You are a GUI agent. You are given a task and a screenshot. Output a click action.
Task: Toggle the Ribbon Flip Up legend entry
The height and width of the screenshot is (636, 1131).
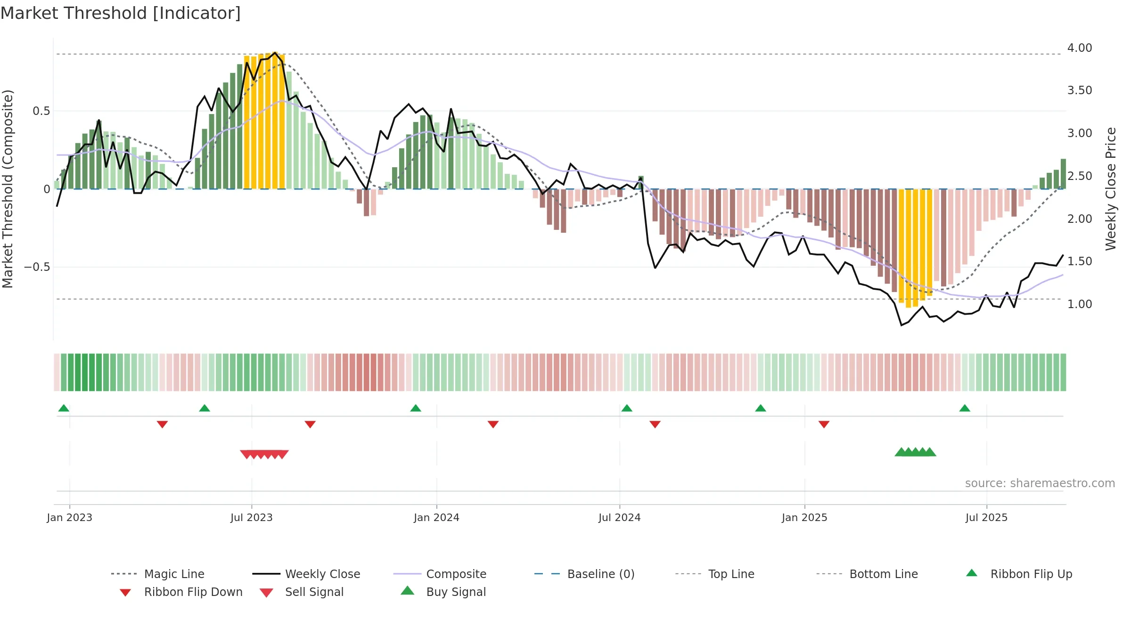[1019, 574]
